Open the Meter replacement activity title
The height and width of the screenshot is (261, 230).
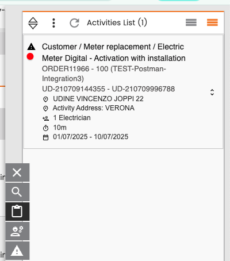click(x=114, y=52)
